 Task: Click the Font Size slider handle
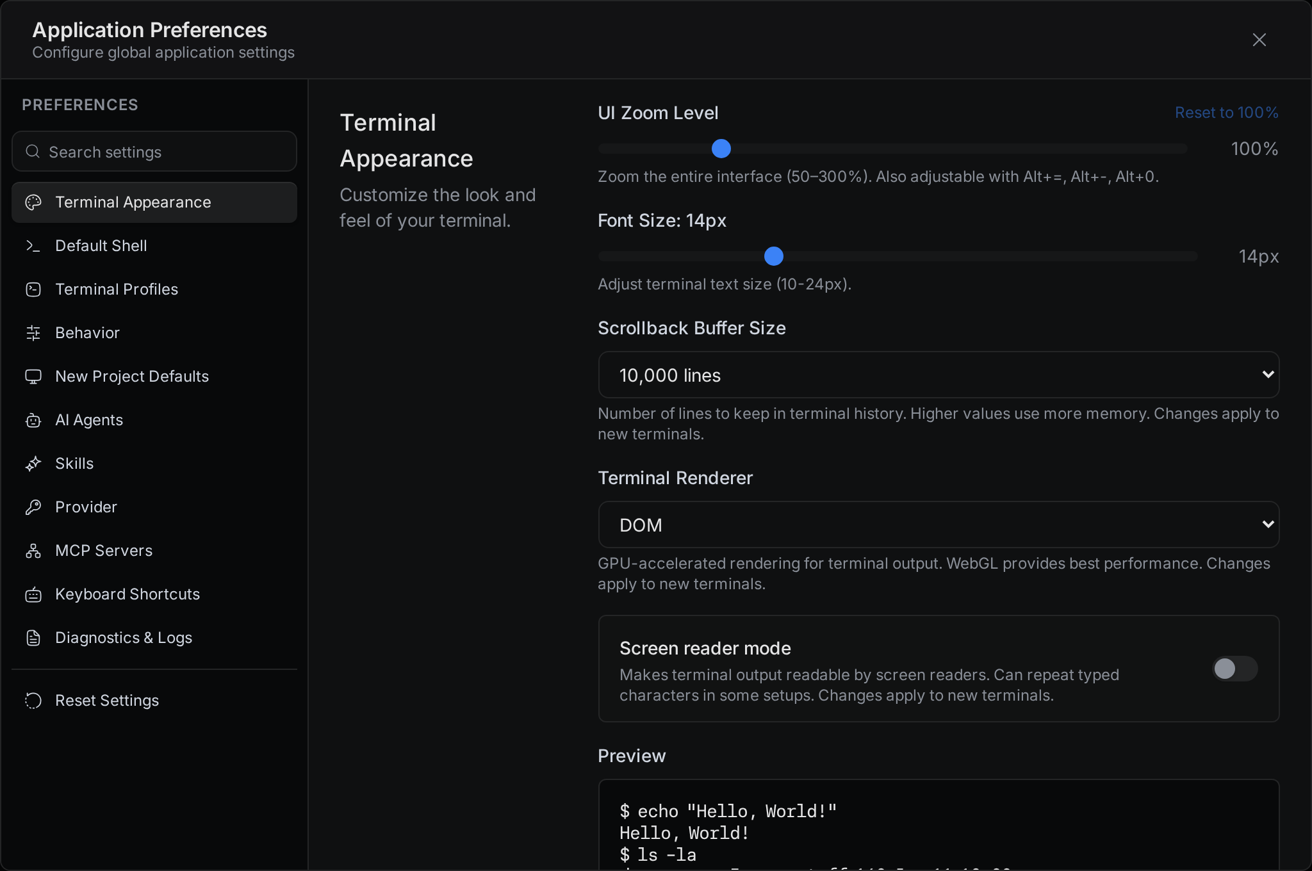(x=774, y=256)
